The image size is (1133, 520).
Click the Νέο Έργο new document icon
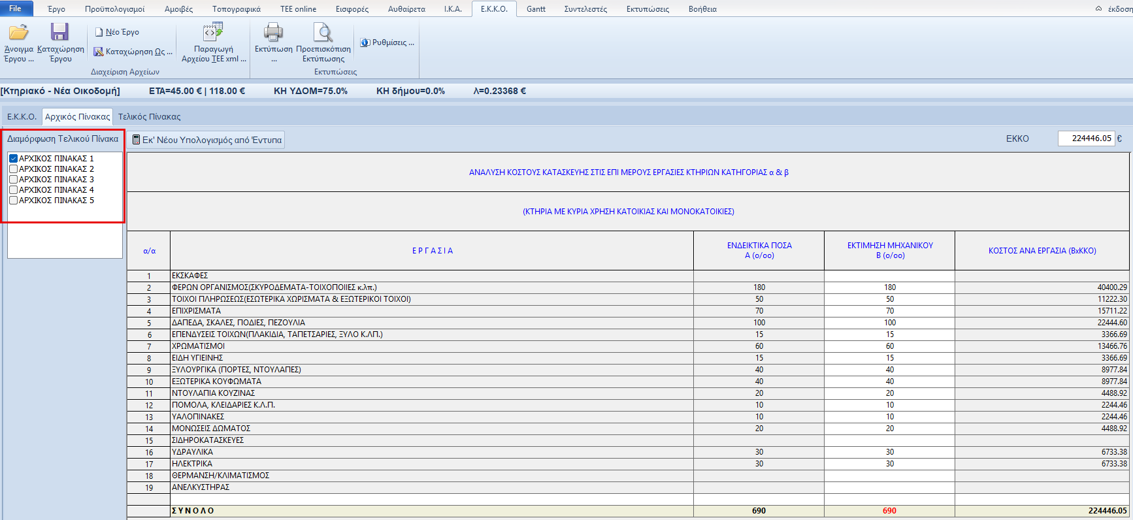point(99,32)
